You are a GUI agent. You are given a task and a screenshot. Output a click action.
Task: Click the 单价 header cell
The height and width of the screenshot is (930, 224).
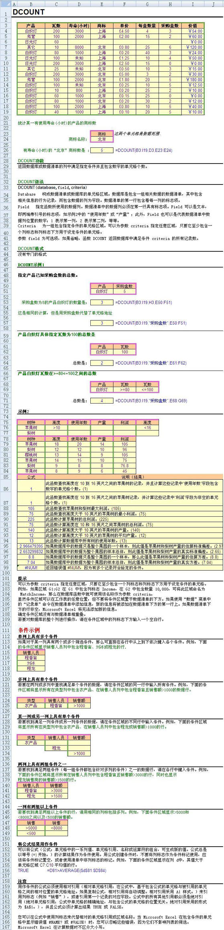(x=125, y=25)
